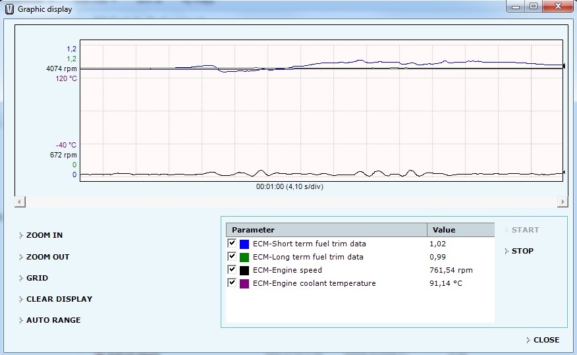The width and height of the screenshot is (577, 355).
Task: Stop the data recording with STOP
Action: click(x=522, y=251)
